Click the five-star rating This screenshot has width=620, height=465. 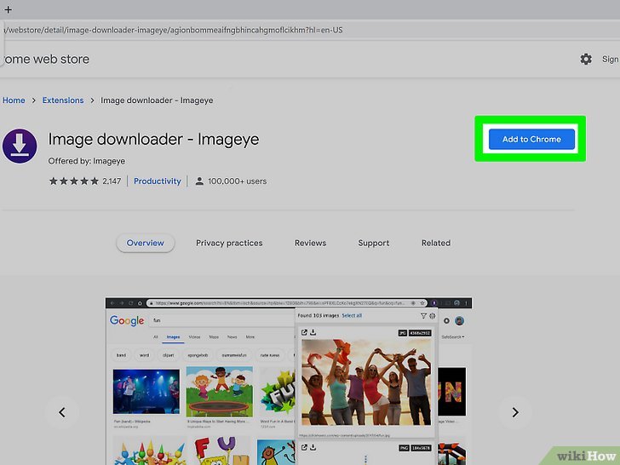point(73,181)
